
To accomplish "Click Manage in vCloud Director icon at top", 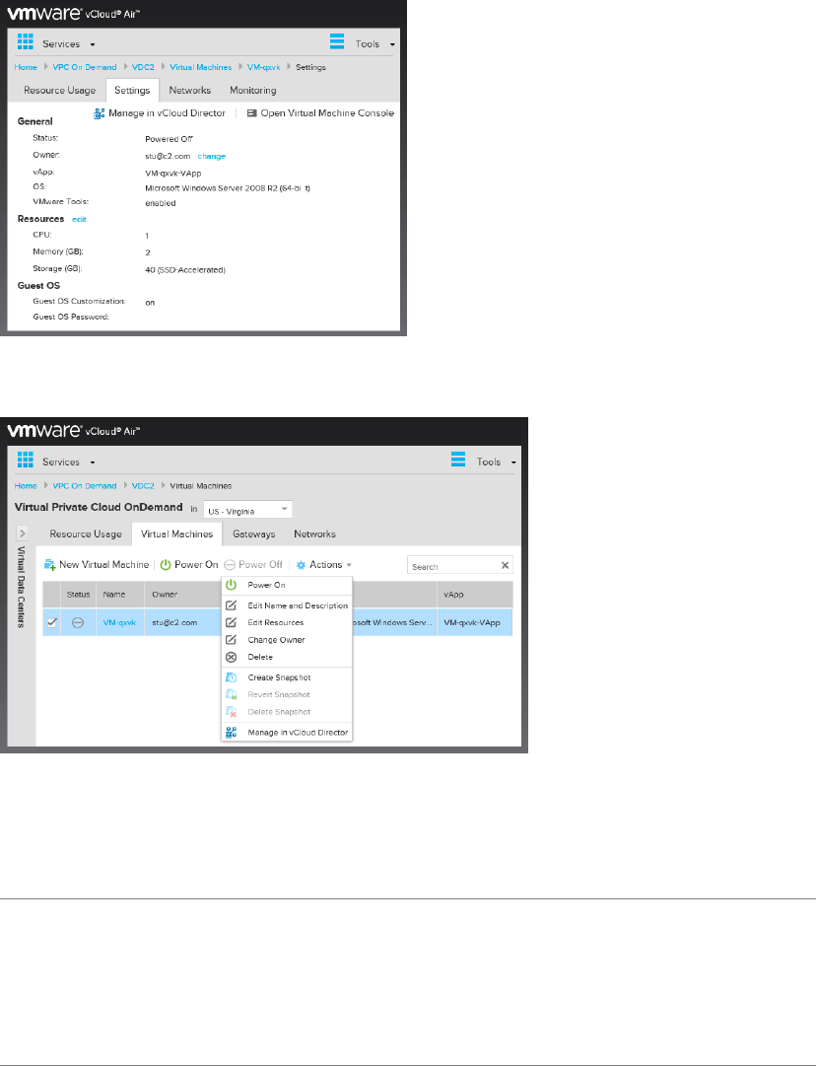I will click(x=100, y=113).
